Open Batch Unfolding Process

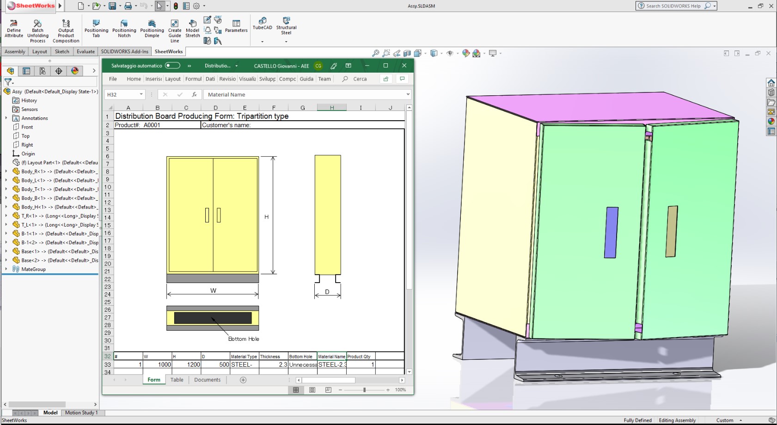pos(37,28)
